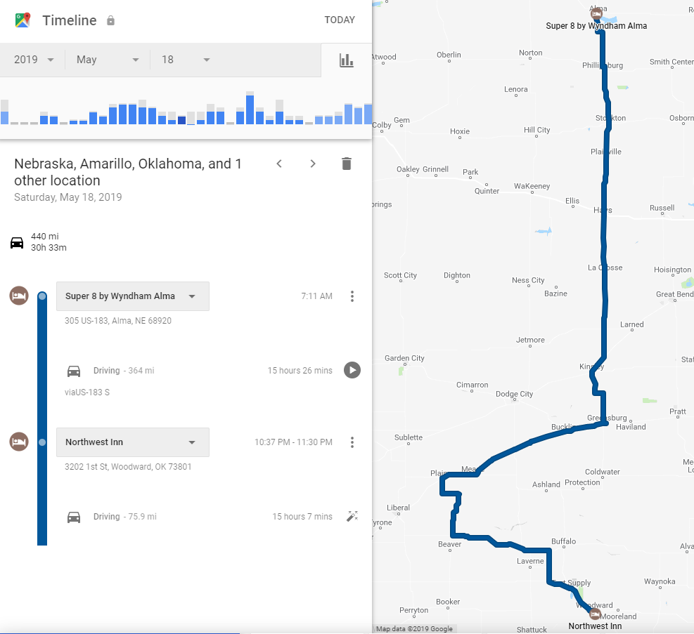
Task: Click the Garden City label on map
Action: click(404, 358)
